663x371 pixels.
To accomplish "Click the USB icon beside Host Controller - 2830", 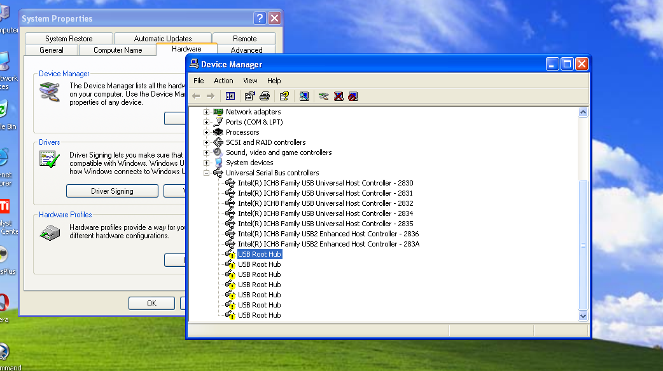I will [230, 183].
